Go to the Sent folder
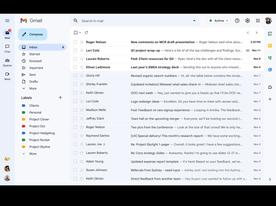Image resolution: width=276 pixels, height=206 pixels. tap(32, 75)
